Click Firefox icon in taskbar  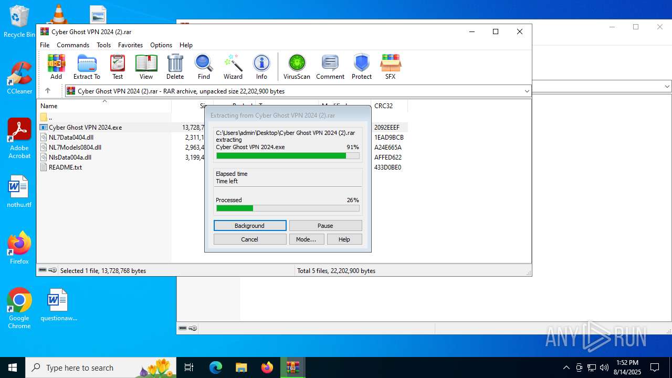267,367
